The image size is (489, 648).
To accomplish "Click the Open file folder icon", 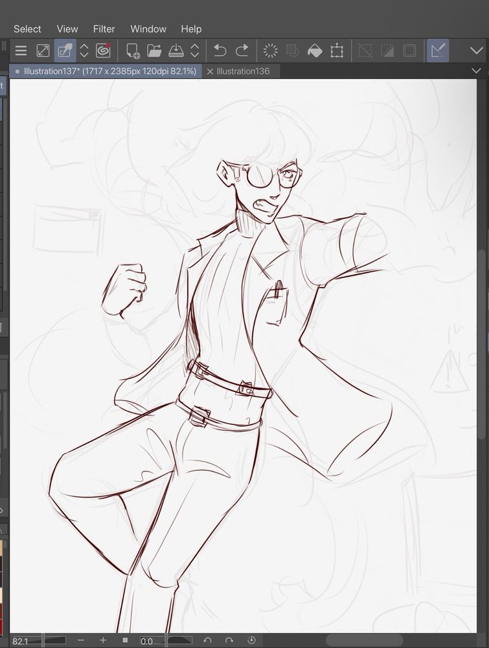I will pyautogui.click(x=154, y=51).
